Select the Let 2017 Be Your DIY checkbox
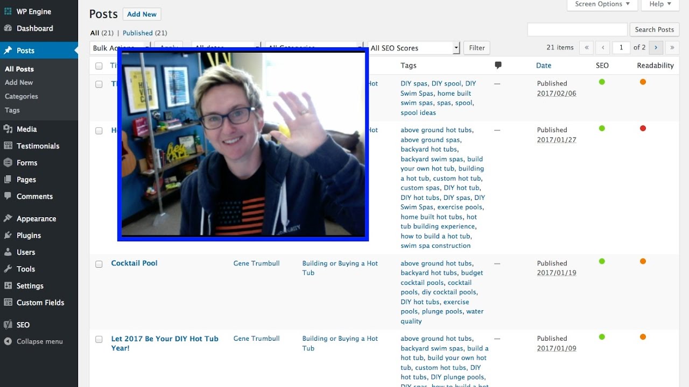Screen dimensions: 689x387 99,339
